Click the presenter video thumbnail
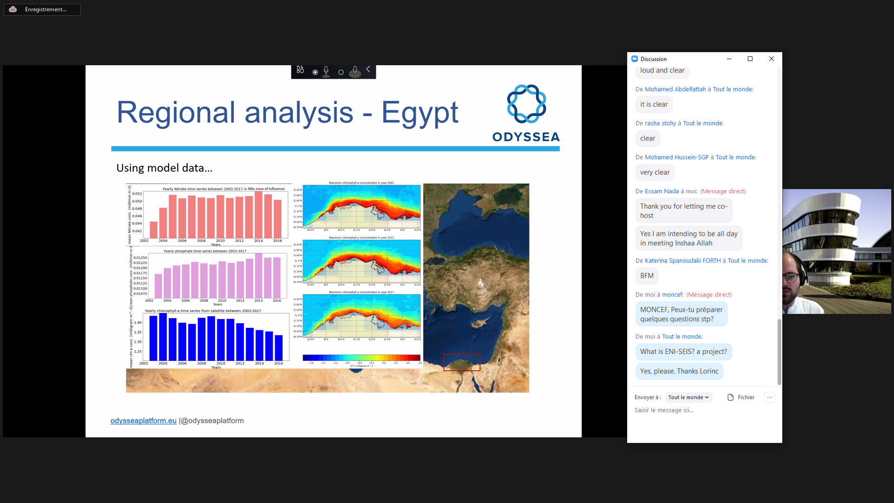The width and height of the screenshot is (894, 503). tap(837, 251)
